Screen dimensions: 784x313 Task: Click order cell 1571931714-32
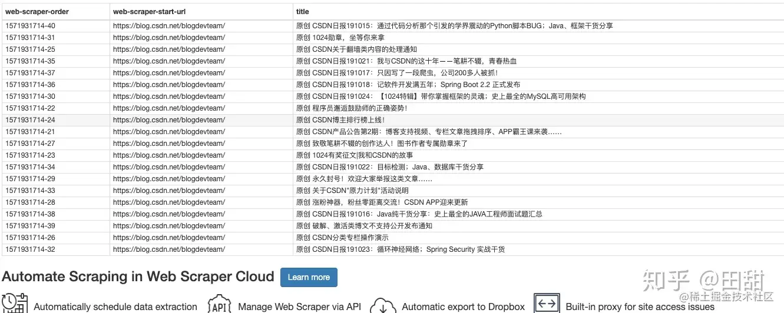(x=30, y=249)
